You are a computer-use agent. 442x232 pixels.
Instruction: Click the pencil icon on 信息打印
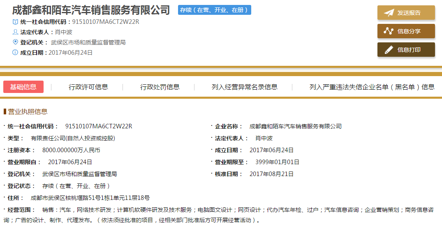tap(389, 50)
